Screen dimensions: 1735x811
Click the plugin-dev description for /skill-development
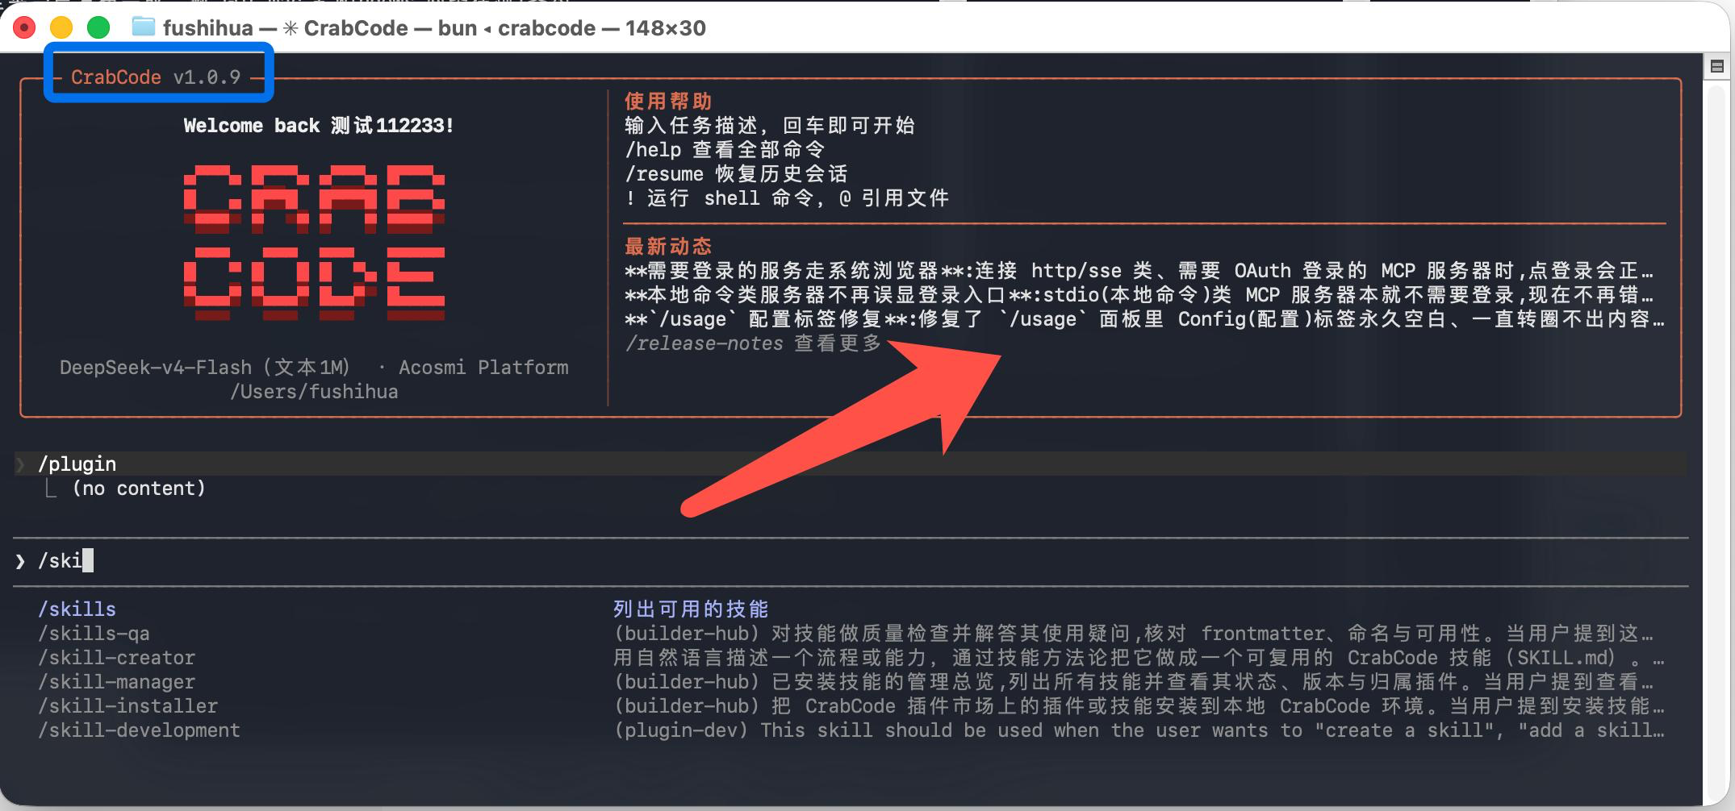tap(1139, 730)
